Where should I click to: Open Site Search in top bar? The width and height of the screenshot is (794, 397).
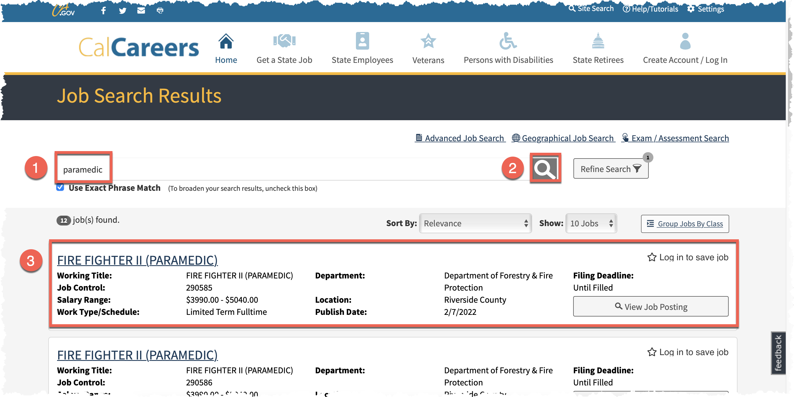(x=591, y=9)
